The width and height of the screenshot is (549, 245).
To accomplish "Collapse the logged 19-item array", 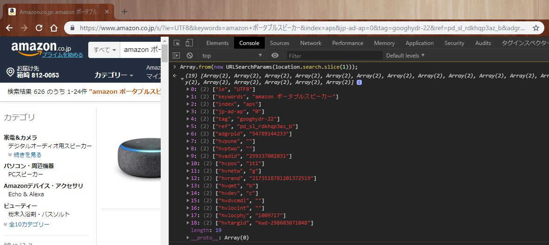I will (x=182, y=79).
